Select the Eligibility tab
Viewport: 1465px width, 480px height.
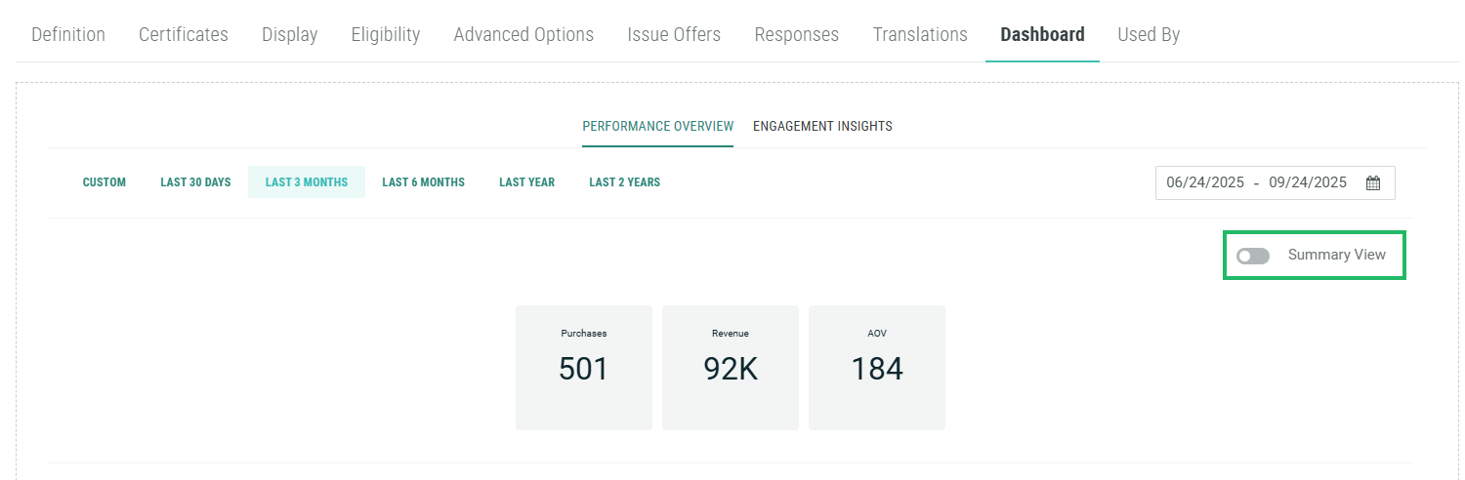[x=386, y=34]
